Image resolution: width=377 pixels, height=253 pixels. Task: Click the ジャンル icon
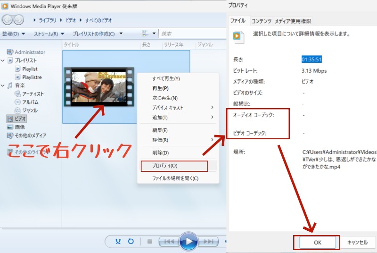pos(17,110)
